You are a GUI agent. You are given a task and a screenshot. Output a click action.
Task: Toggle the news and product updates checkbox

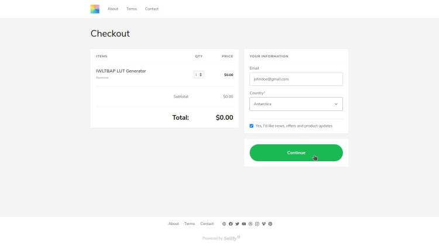coord(252,126)
